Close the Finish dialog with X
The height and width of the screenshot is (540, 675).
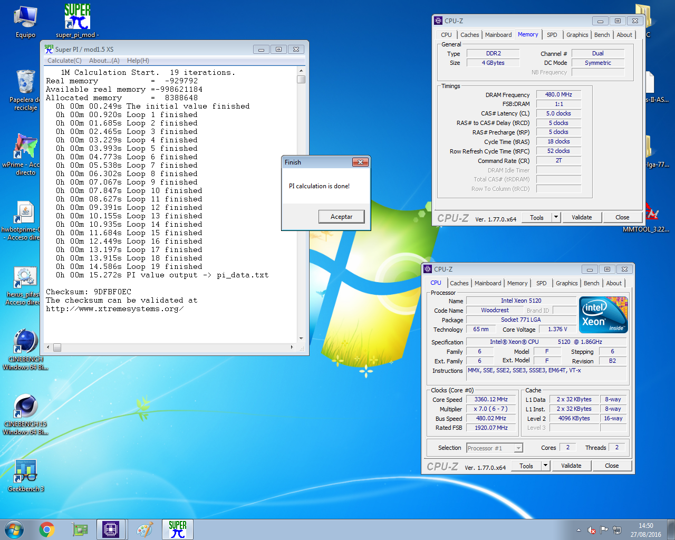click(360, 162)
